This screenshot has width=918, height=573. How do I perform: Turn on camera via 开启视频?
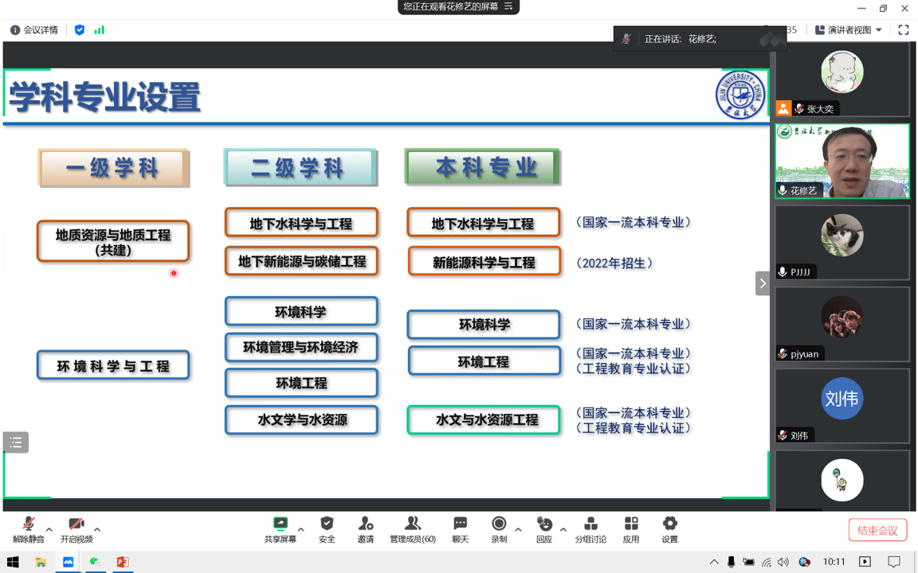76,524
